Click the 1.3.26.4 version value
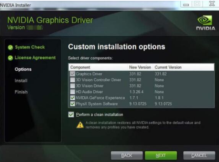This screenshot has height=162, width=219. pos(136,92)
